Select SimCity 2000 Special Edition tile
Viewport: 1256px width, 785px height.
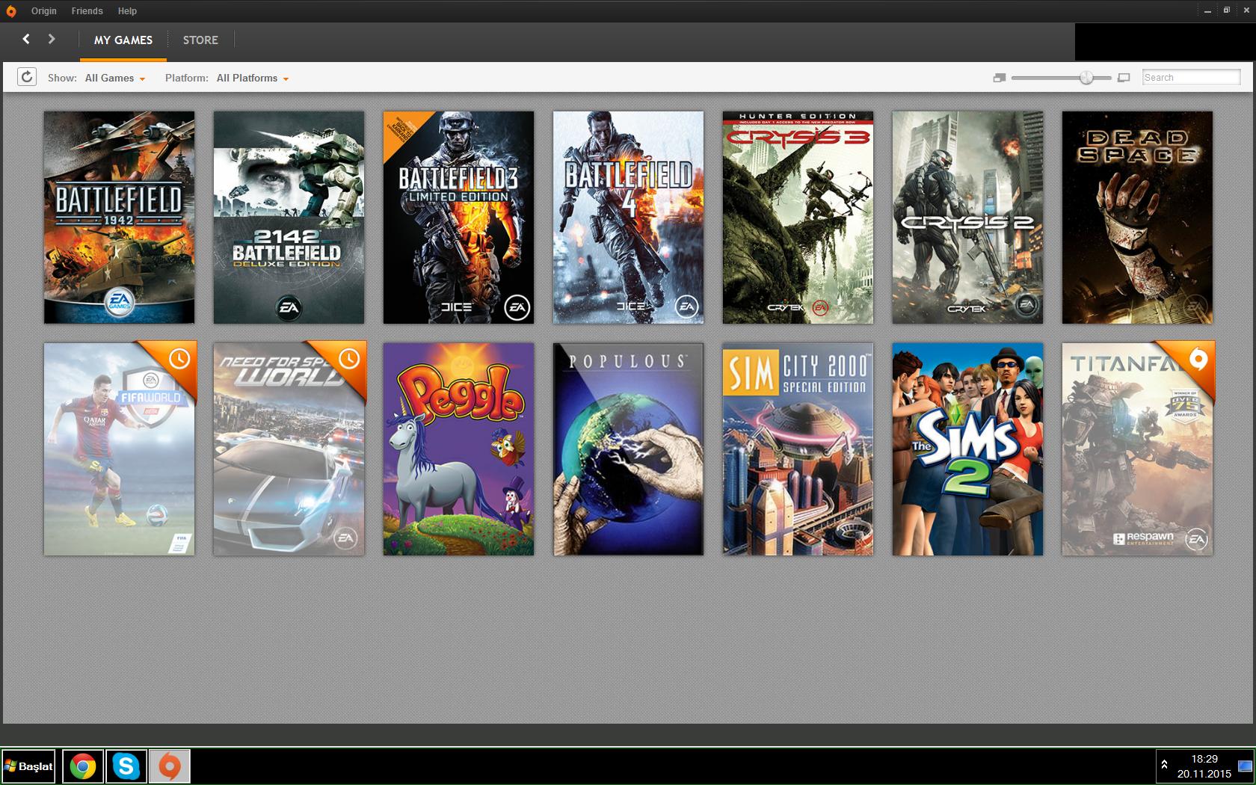point(798,449)
